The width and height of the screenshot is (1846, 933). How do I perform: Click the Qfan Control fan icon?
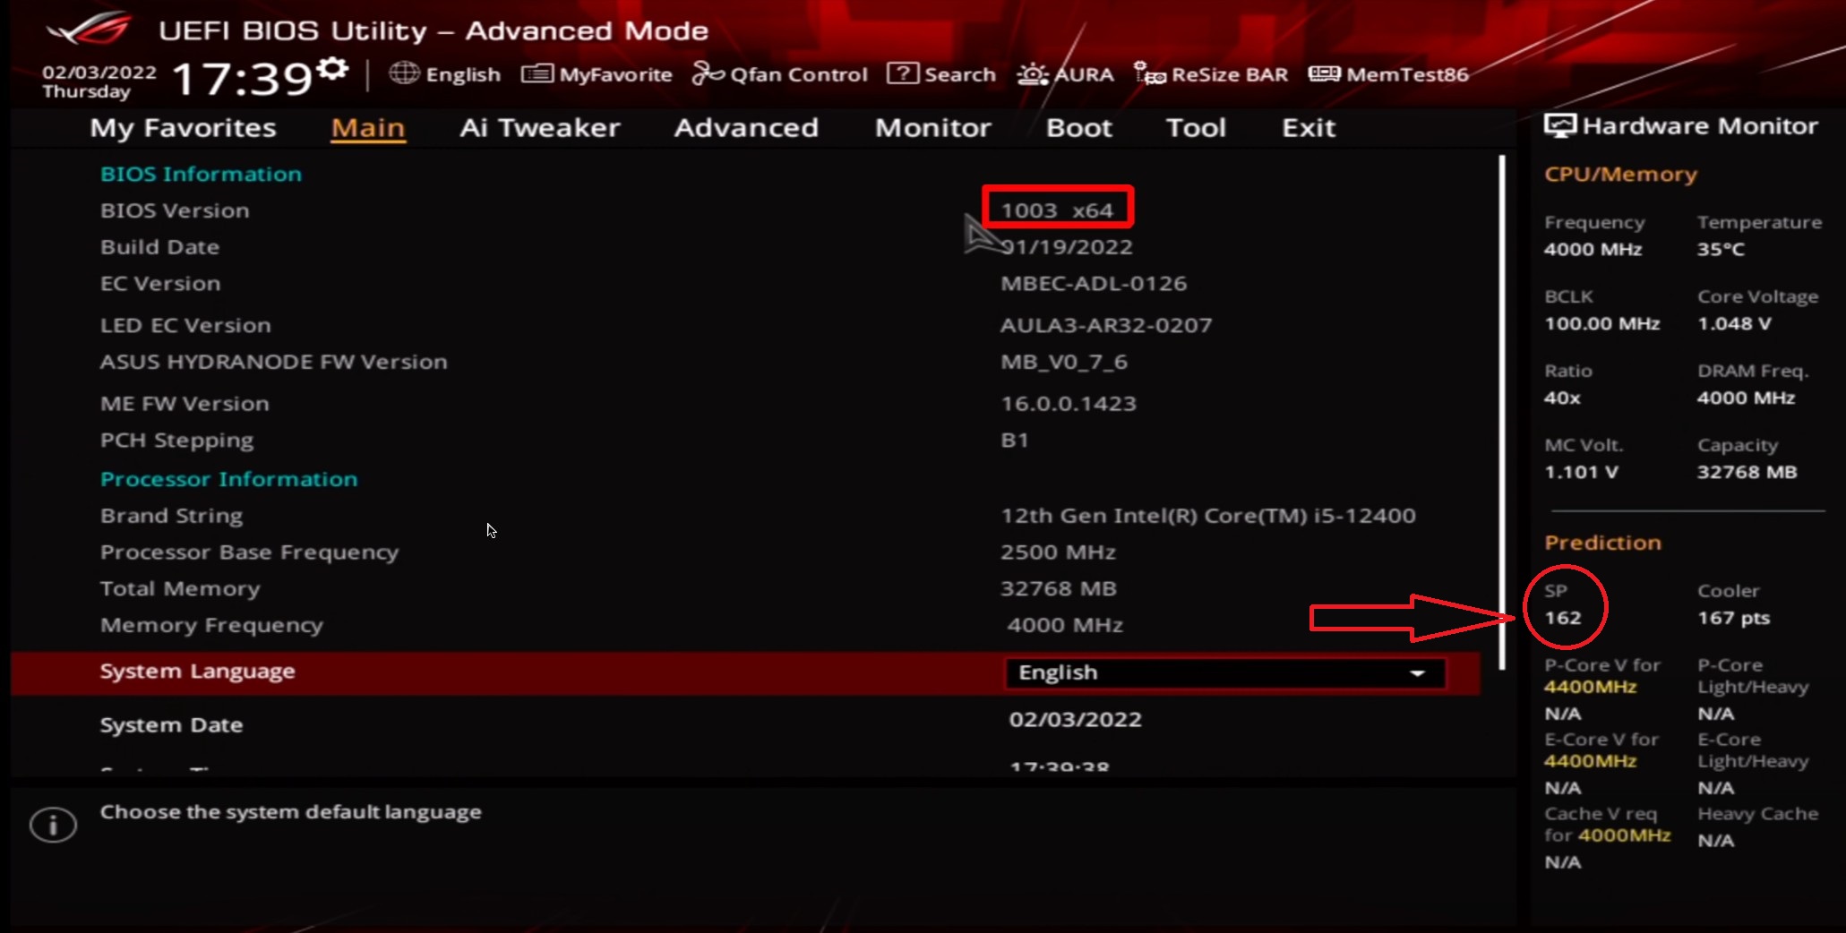click(708, 73)
